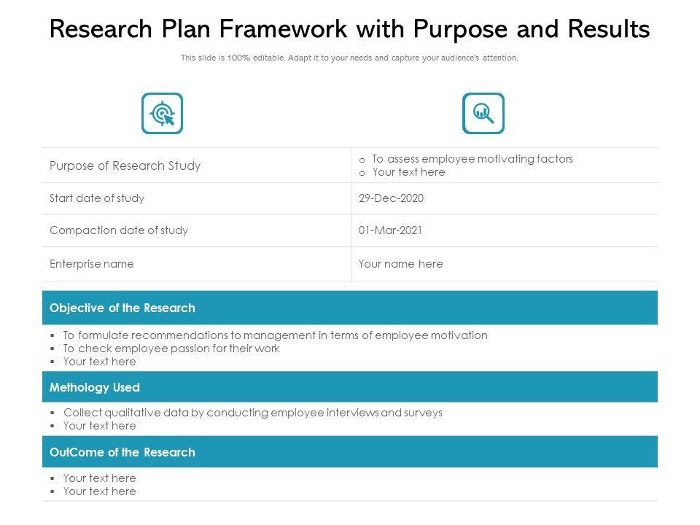Select the slide title heading
The width and height of the screenshot is (700, 525).
pyautogui.click(x=349, y=30)
